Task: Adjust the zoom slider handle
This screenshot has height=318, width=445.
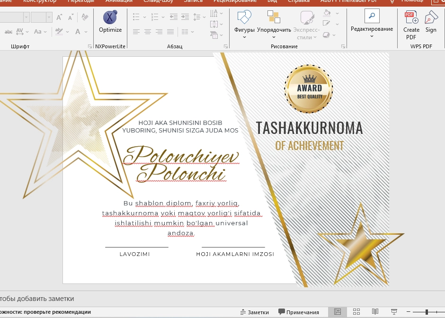Action: 427,312
